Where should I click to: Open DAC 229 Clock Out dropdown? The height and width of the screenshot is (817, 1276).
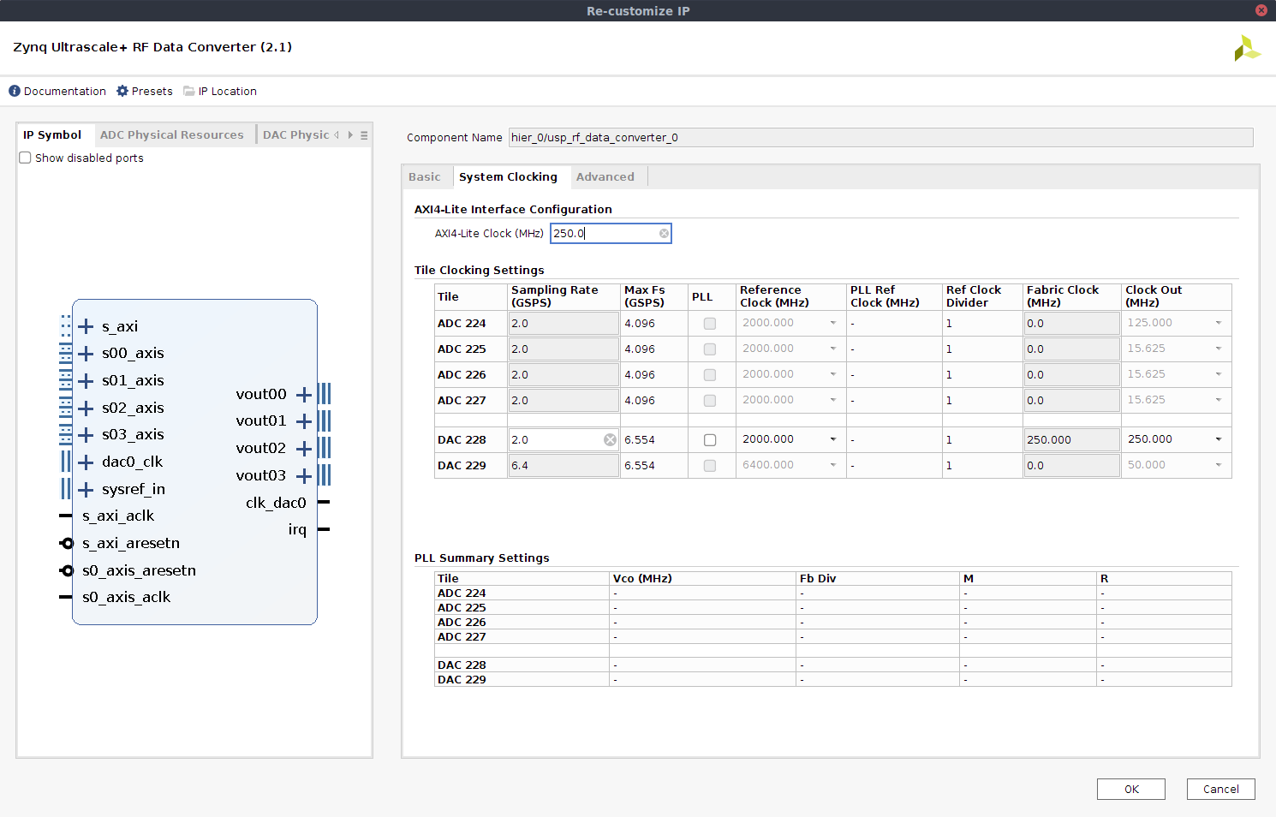click(1219, 465)
